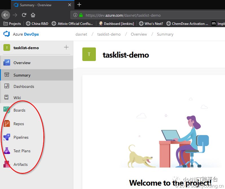The width and height of the screenshot is (225, 189).
Task: Open Boards via its green icon
Action: click(x=7, y=110)
